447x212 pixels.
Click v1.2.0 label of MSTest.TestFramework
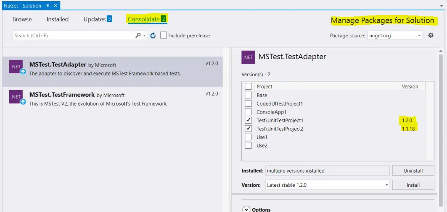pos(212,94)
